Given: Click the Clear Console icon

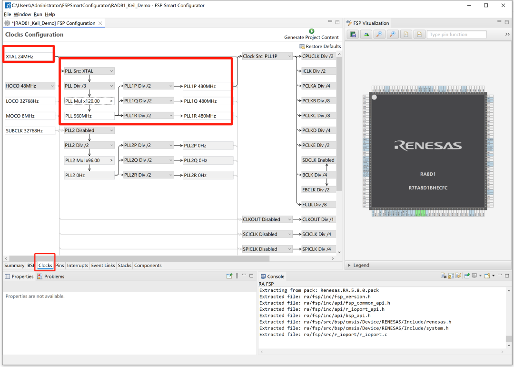Looking at the screenshot, I should click(444, 276).
